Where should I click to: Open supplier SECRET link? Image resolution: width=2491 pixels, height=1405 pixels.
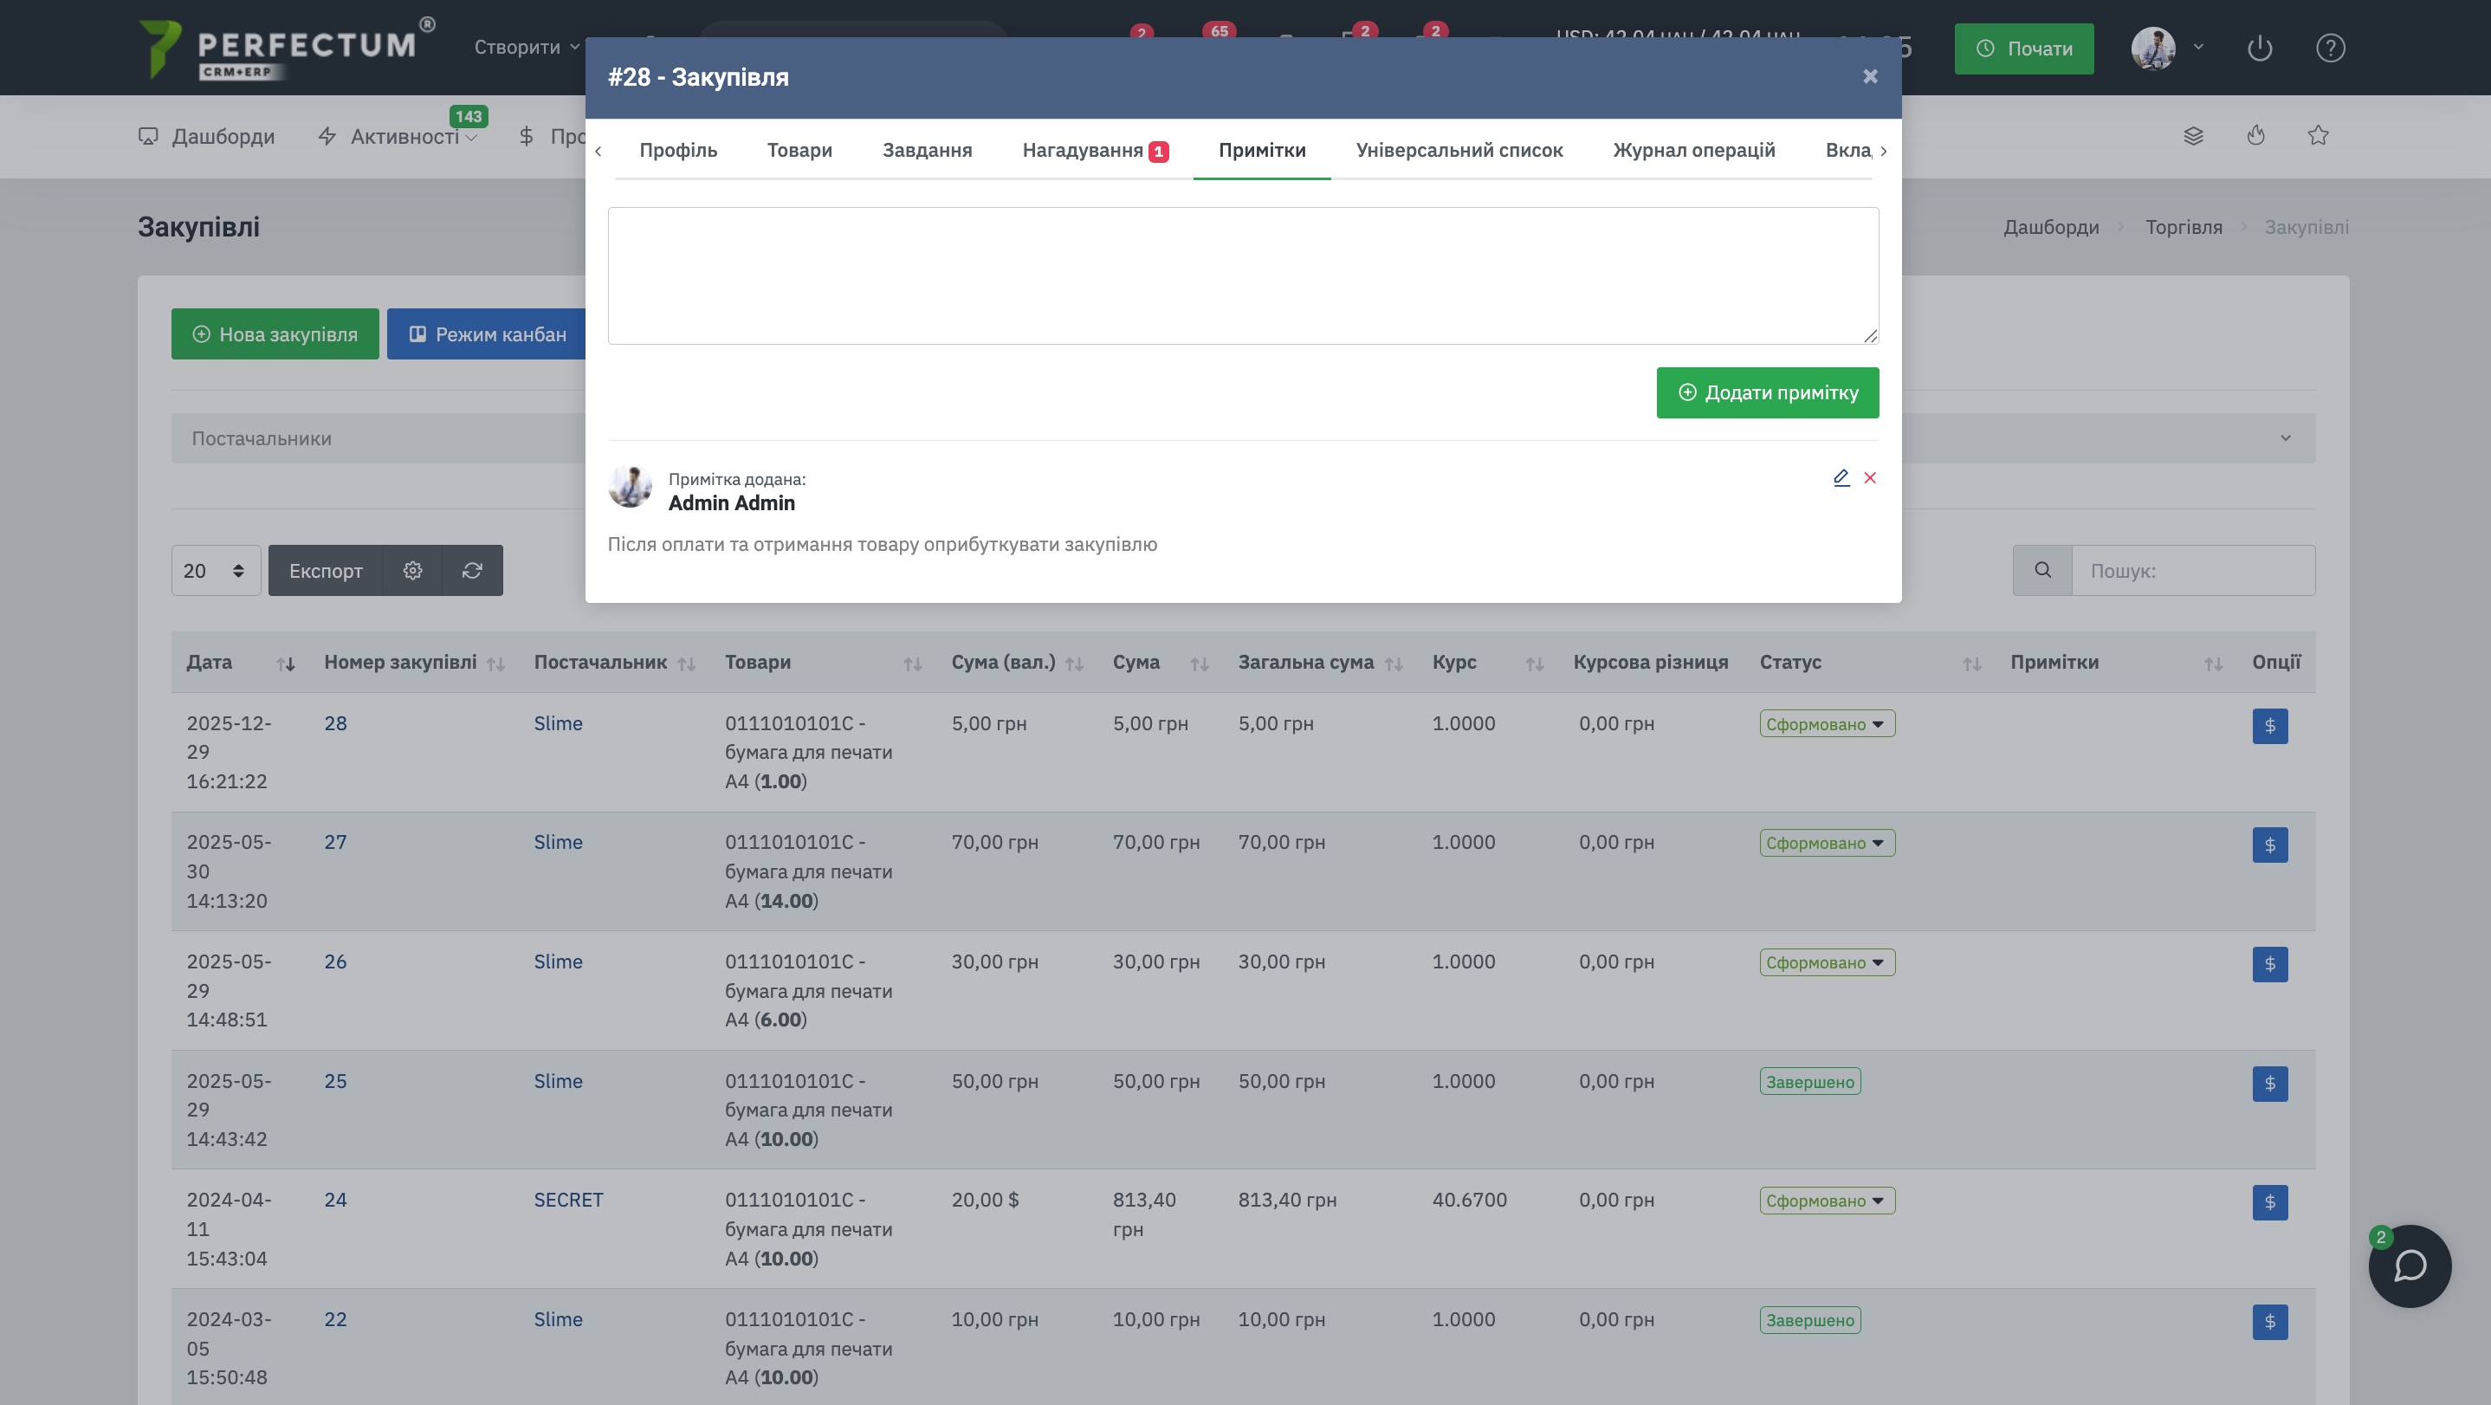568,1200
